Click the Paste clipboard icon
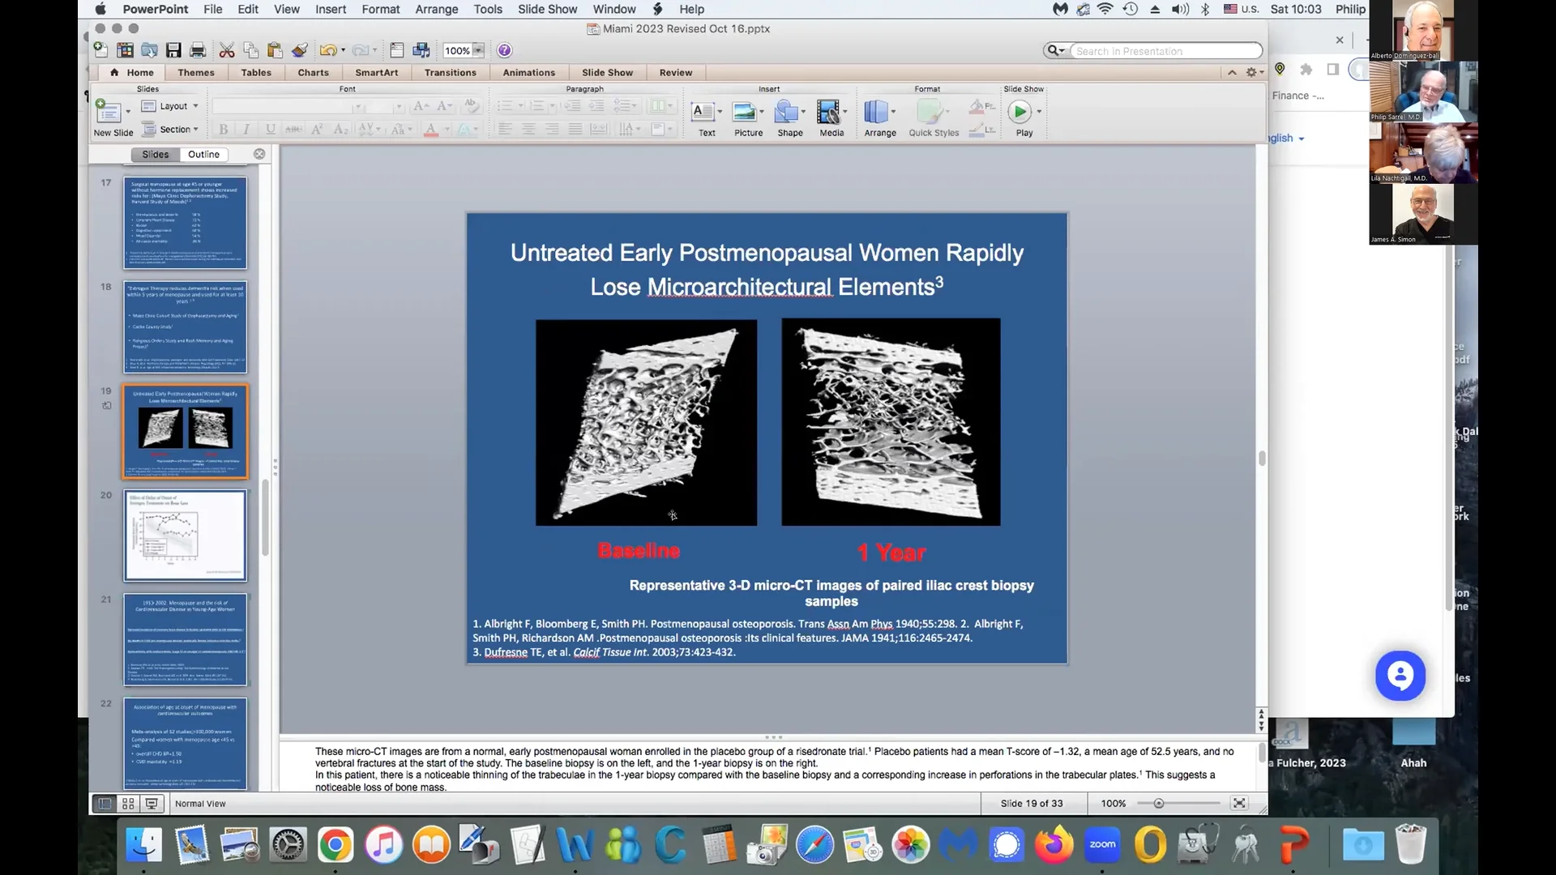 tap(275, 50)
